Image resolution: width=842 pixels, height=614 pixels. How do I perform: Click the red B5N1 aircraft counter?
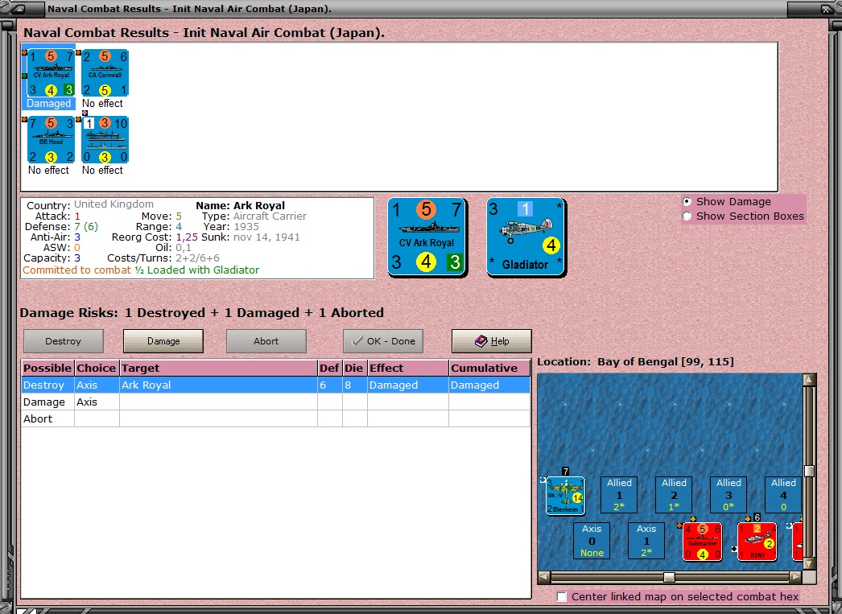(x=757, y=542)
